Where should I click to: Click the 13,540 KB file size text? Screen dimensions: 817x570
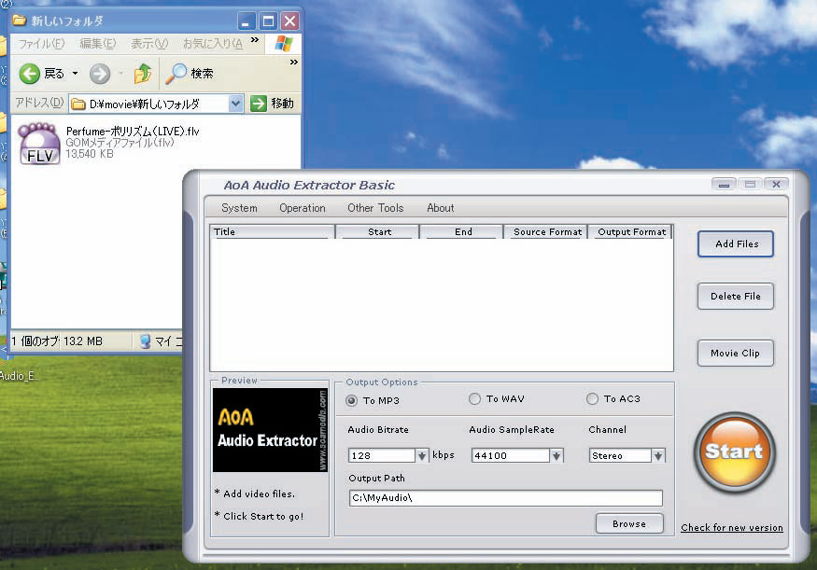[89, 154]
